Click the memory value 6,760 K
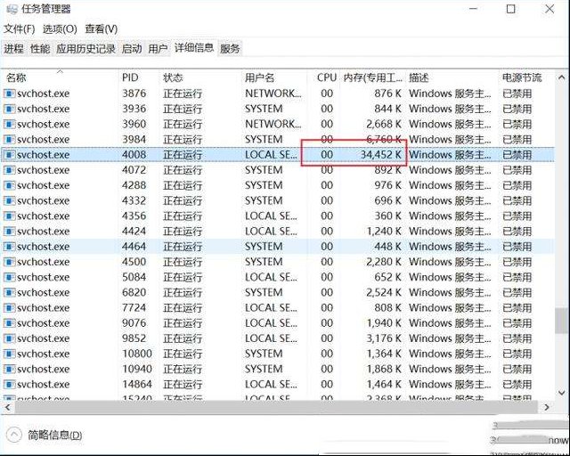This screenshot has width=570, height=456. (x=384, y=139)
